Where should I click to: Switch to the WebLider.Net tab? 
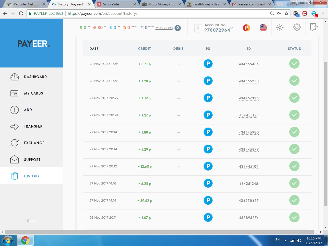pos(26,4)
